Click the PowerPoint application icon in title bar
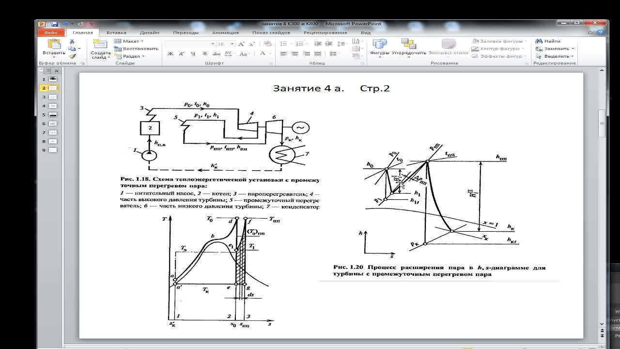 (42, 24)
